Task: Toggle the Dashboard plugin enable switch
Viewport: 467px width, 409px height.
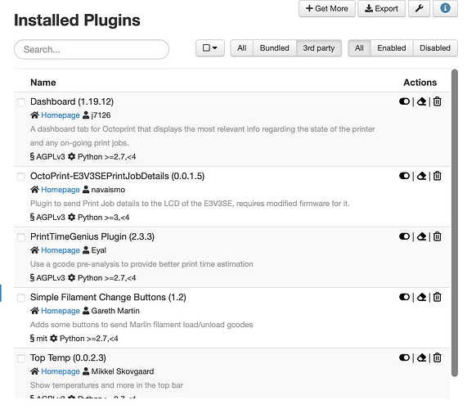Action: (404, 101)
